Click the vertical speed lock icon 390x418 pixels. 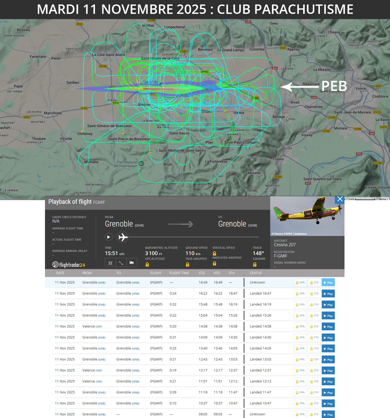214,253
